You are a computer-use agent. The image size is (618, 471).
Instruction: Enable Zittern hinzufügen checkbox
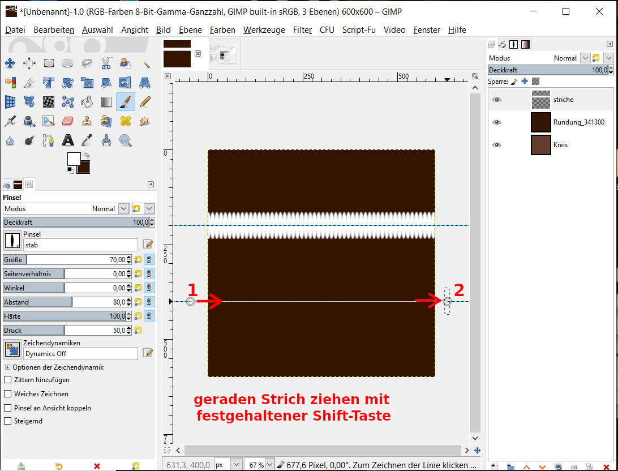click(7, 379)
